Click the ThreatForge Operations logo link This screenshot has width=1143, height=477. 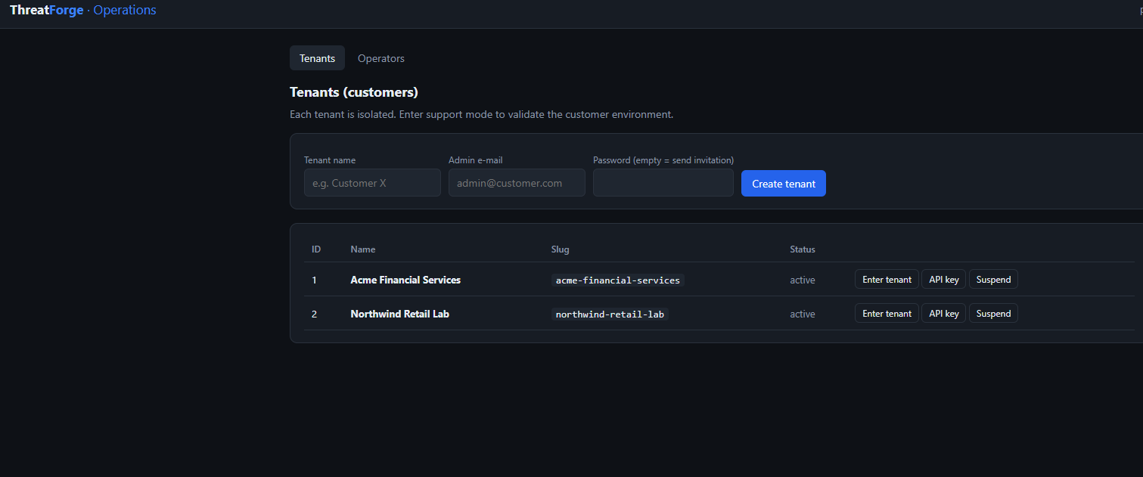83,11
